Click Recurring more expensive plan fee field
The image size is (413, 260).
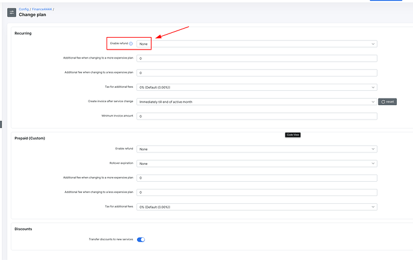tap(257, 59)
